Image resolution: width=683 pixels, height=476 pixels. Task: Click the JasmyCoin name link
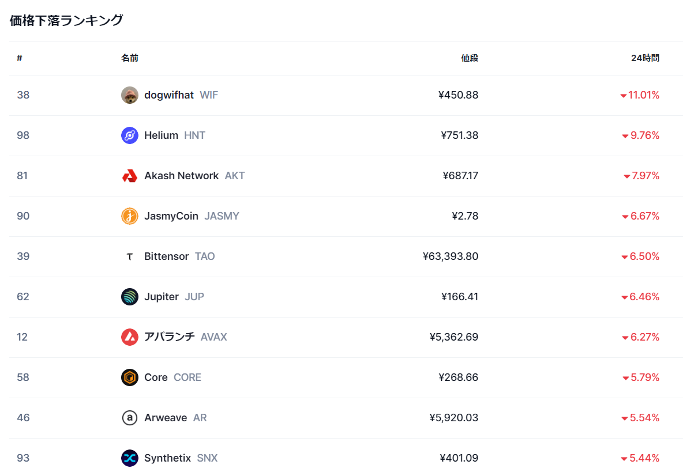pos(171,216)
